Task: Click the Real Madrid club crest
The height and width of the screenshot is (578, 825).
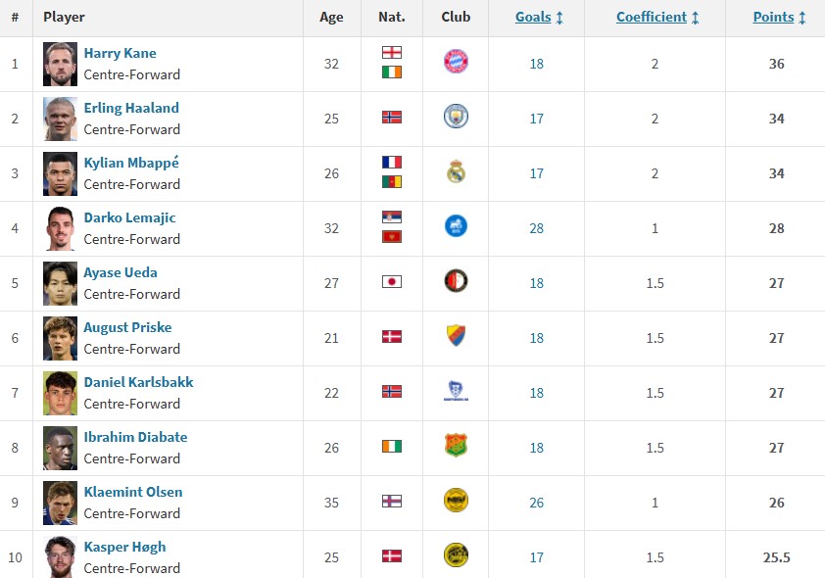Action: (x=456, y=171)
